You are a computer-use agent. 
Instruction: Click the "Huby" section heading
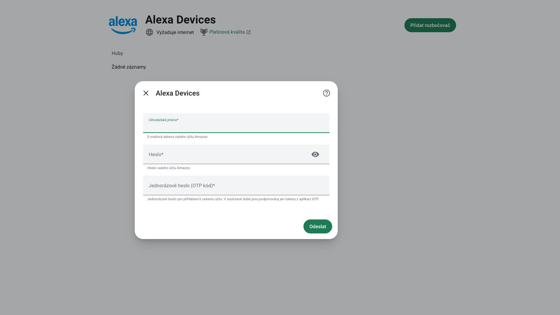pos(117,53)
